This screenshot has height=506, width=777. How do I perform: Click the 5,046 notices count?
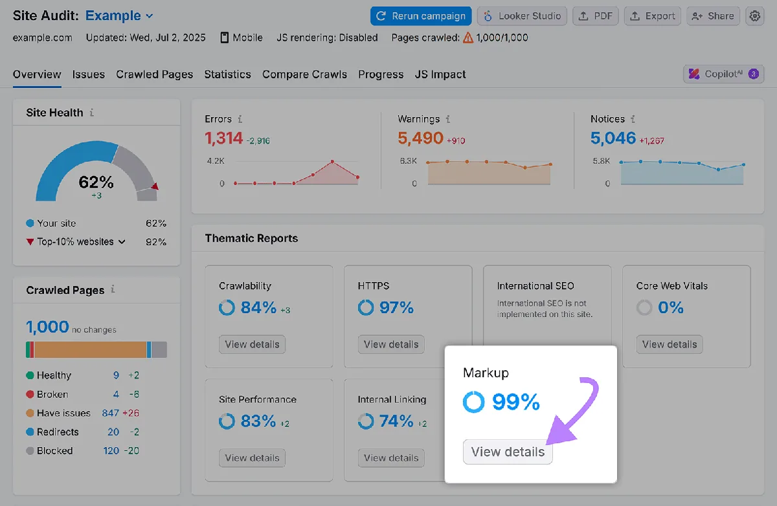(613, 138)
